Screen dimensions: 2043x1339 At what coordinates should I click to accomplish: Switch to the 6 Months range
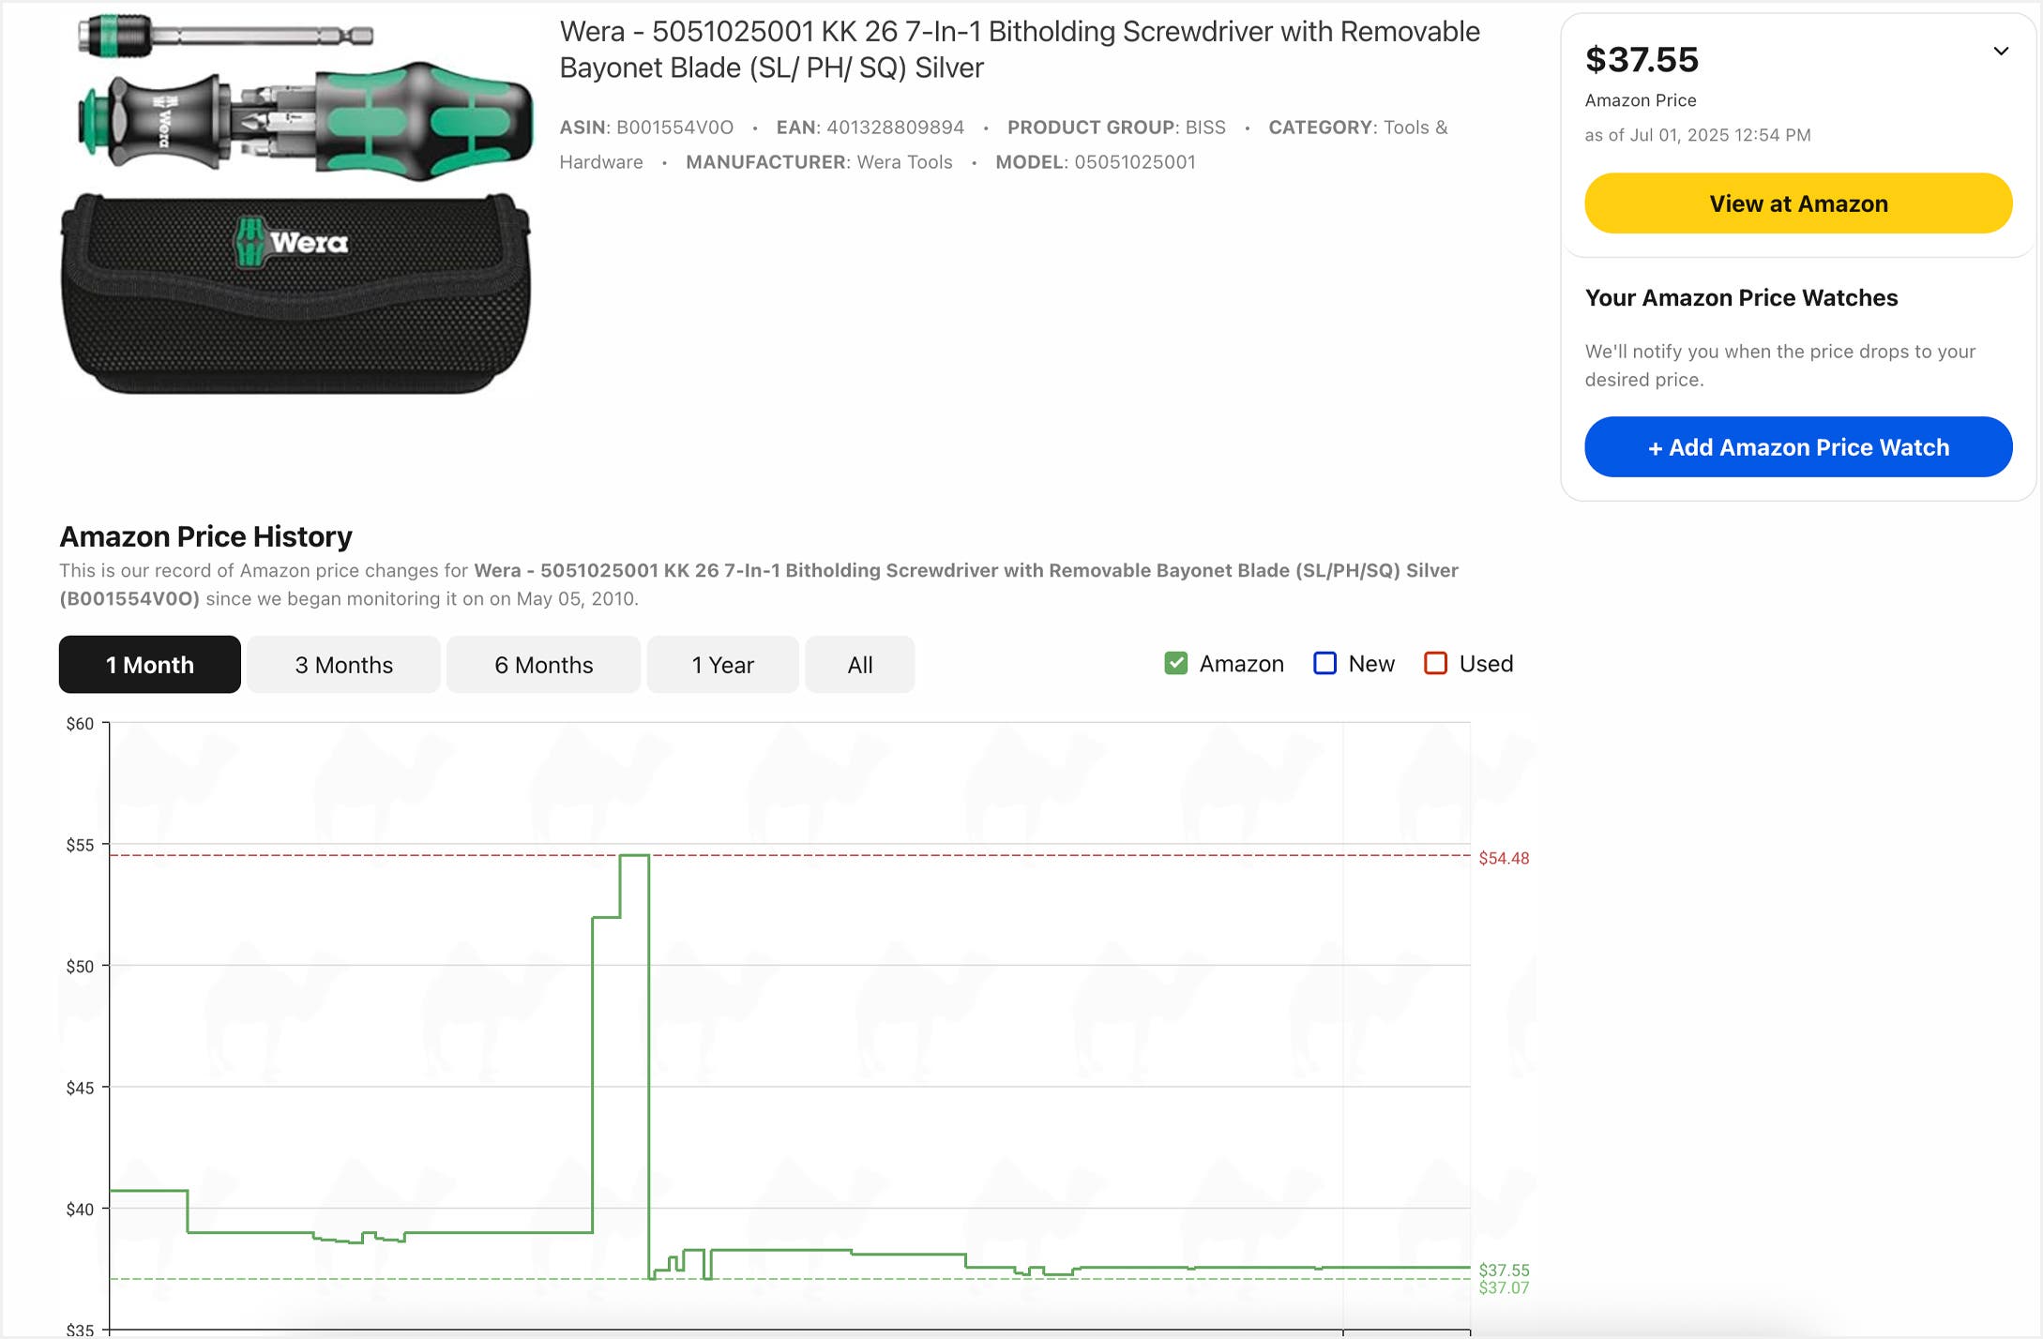click(x=543, y=665)
